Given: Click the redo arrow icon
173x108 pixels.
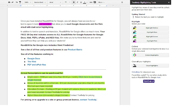Looking at the screenshot, I should [x=16, y=2].
